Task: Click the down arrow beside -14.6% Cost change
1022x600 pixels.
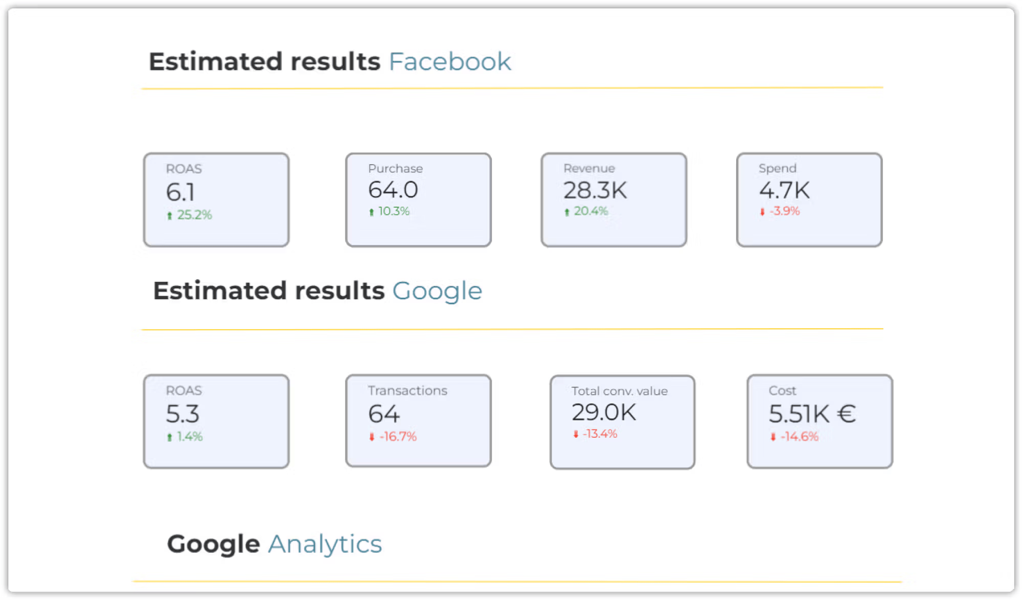Action: (773, 437)
